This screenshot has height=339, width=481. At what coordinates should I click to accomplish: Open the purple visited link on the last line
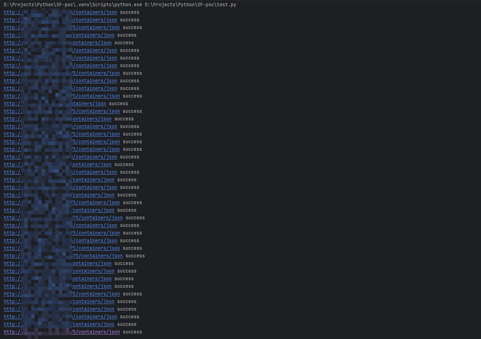(95, 332)
